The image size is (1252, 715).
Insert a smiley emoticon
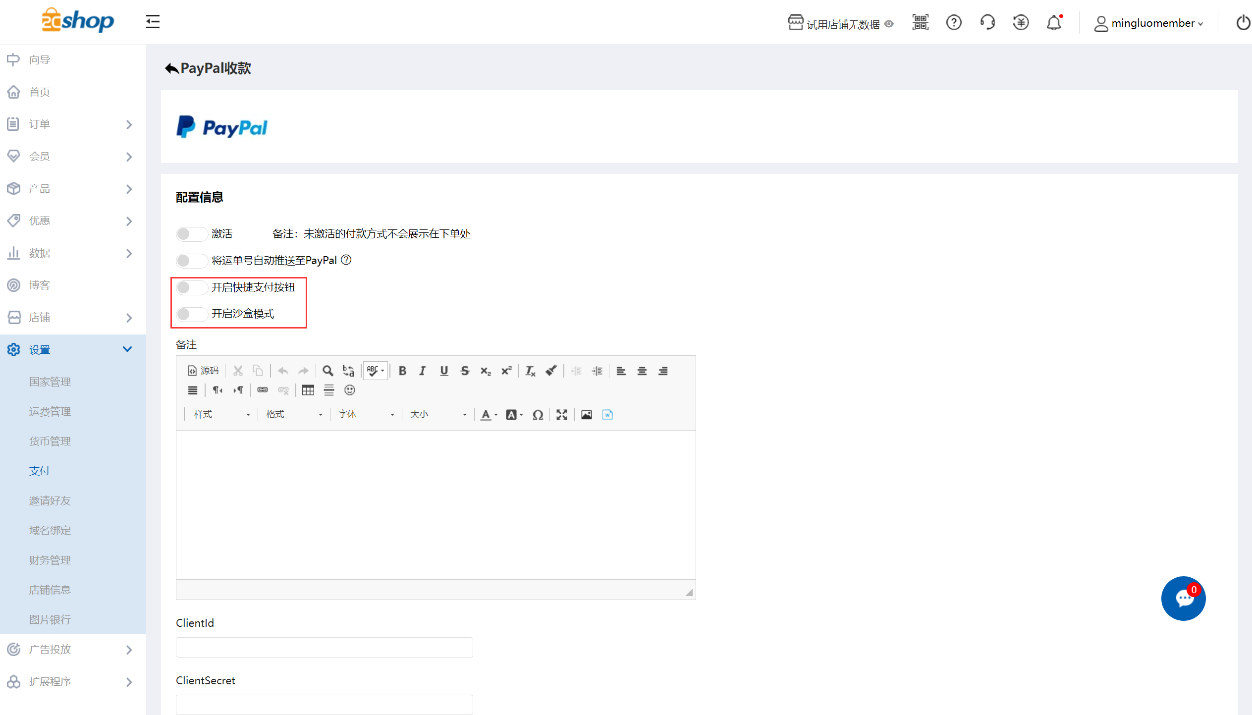(350, 390)
